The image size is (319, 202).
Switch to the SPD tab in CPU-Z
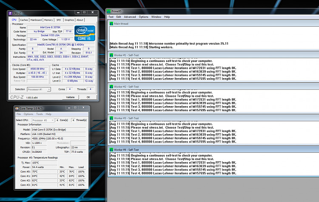click(x=59, y=20)
